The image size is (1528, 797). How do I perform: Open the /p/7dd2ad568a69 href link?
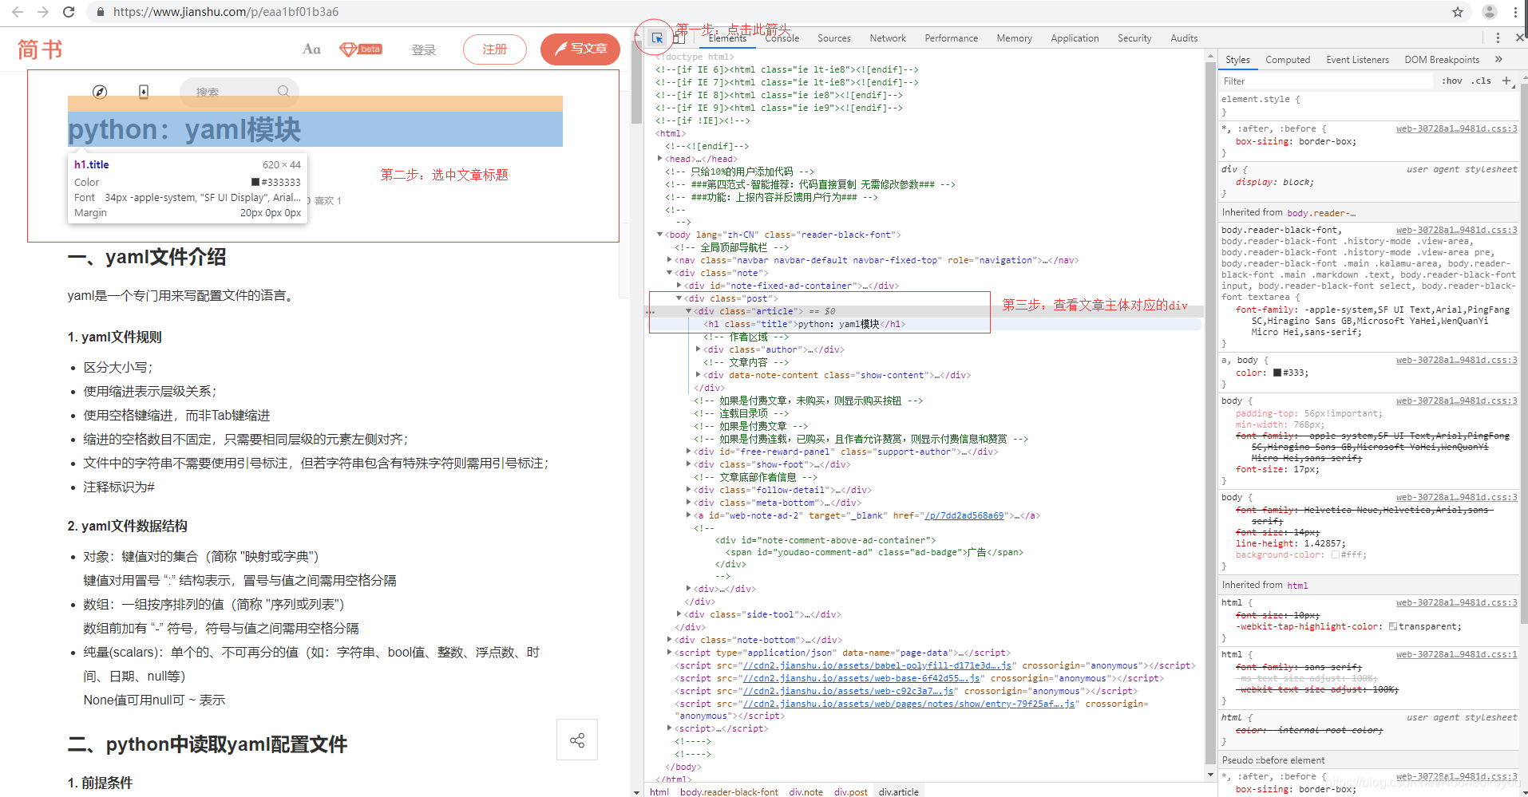coord(964,515)
